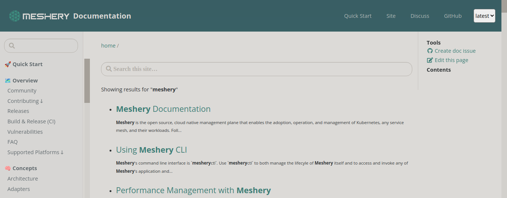Image resolution: width=507 pixels, height=198 pixels.
Task: Select Overview in the sidebar
Action: (25, 81)
